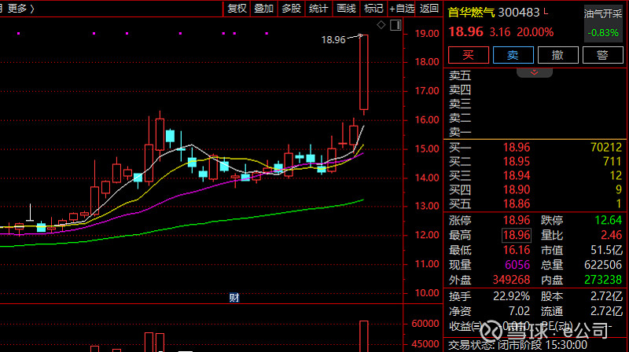Click the 警 alert button

(x=602, y=54)
